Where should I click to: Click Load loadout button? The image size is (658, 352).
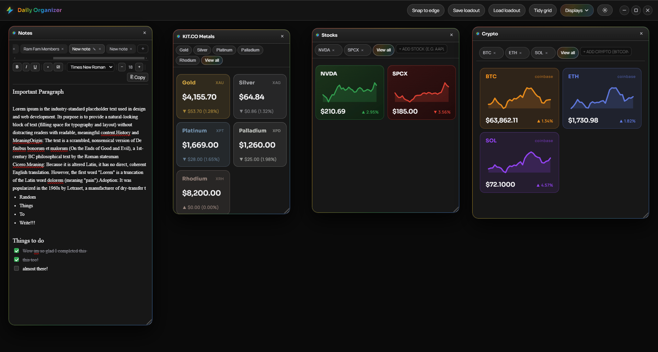tap(507, 10)
